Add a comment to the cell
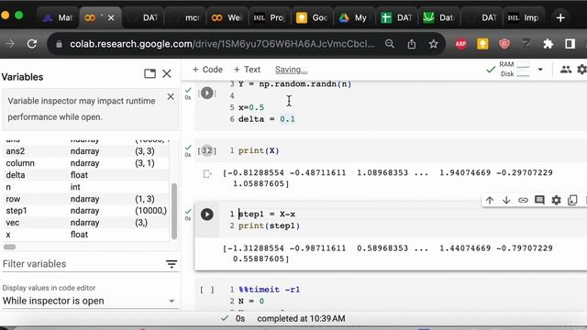Viewport: 587px width, 330px height. coord(539,200)
